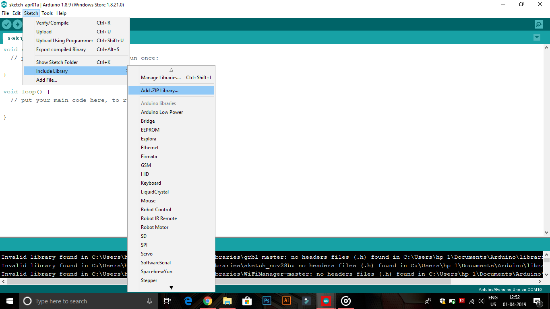Click the Windows Start button

8,301
